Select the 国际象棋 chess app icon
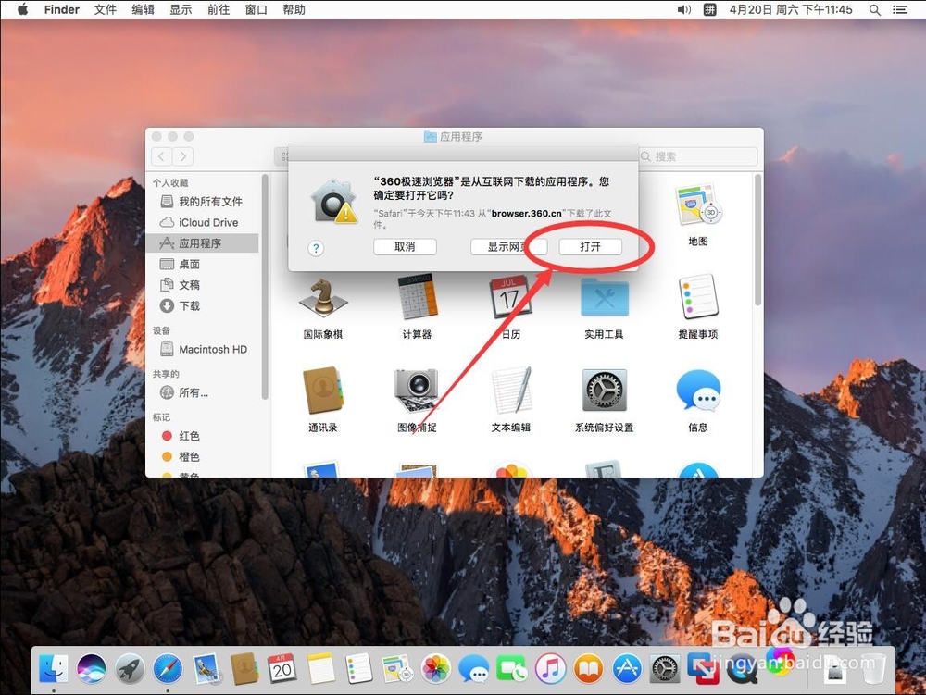926x695 pixels. 323,297
